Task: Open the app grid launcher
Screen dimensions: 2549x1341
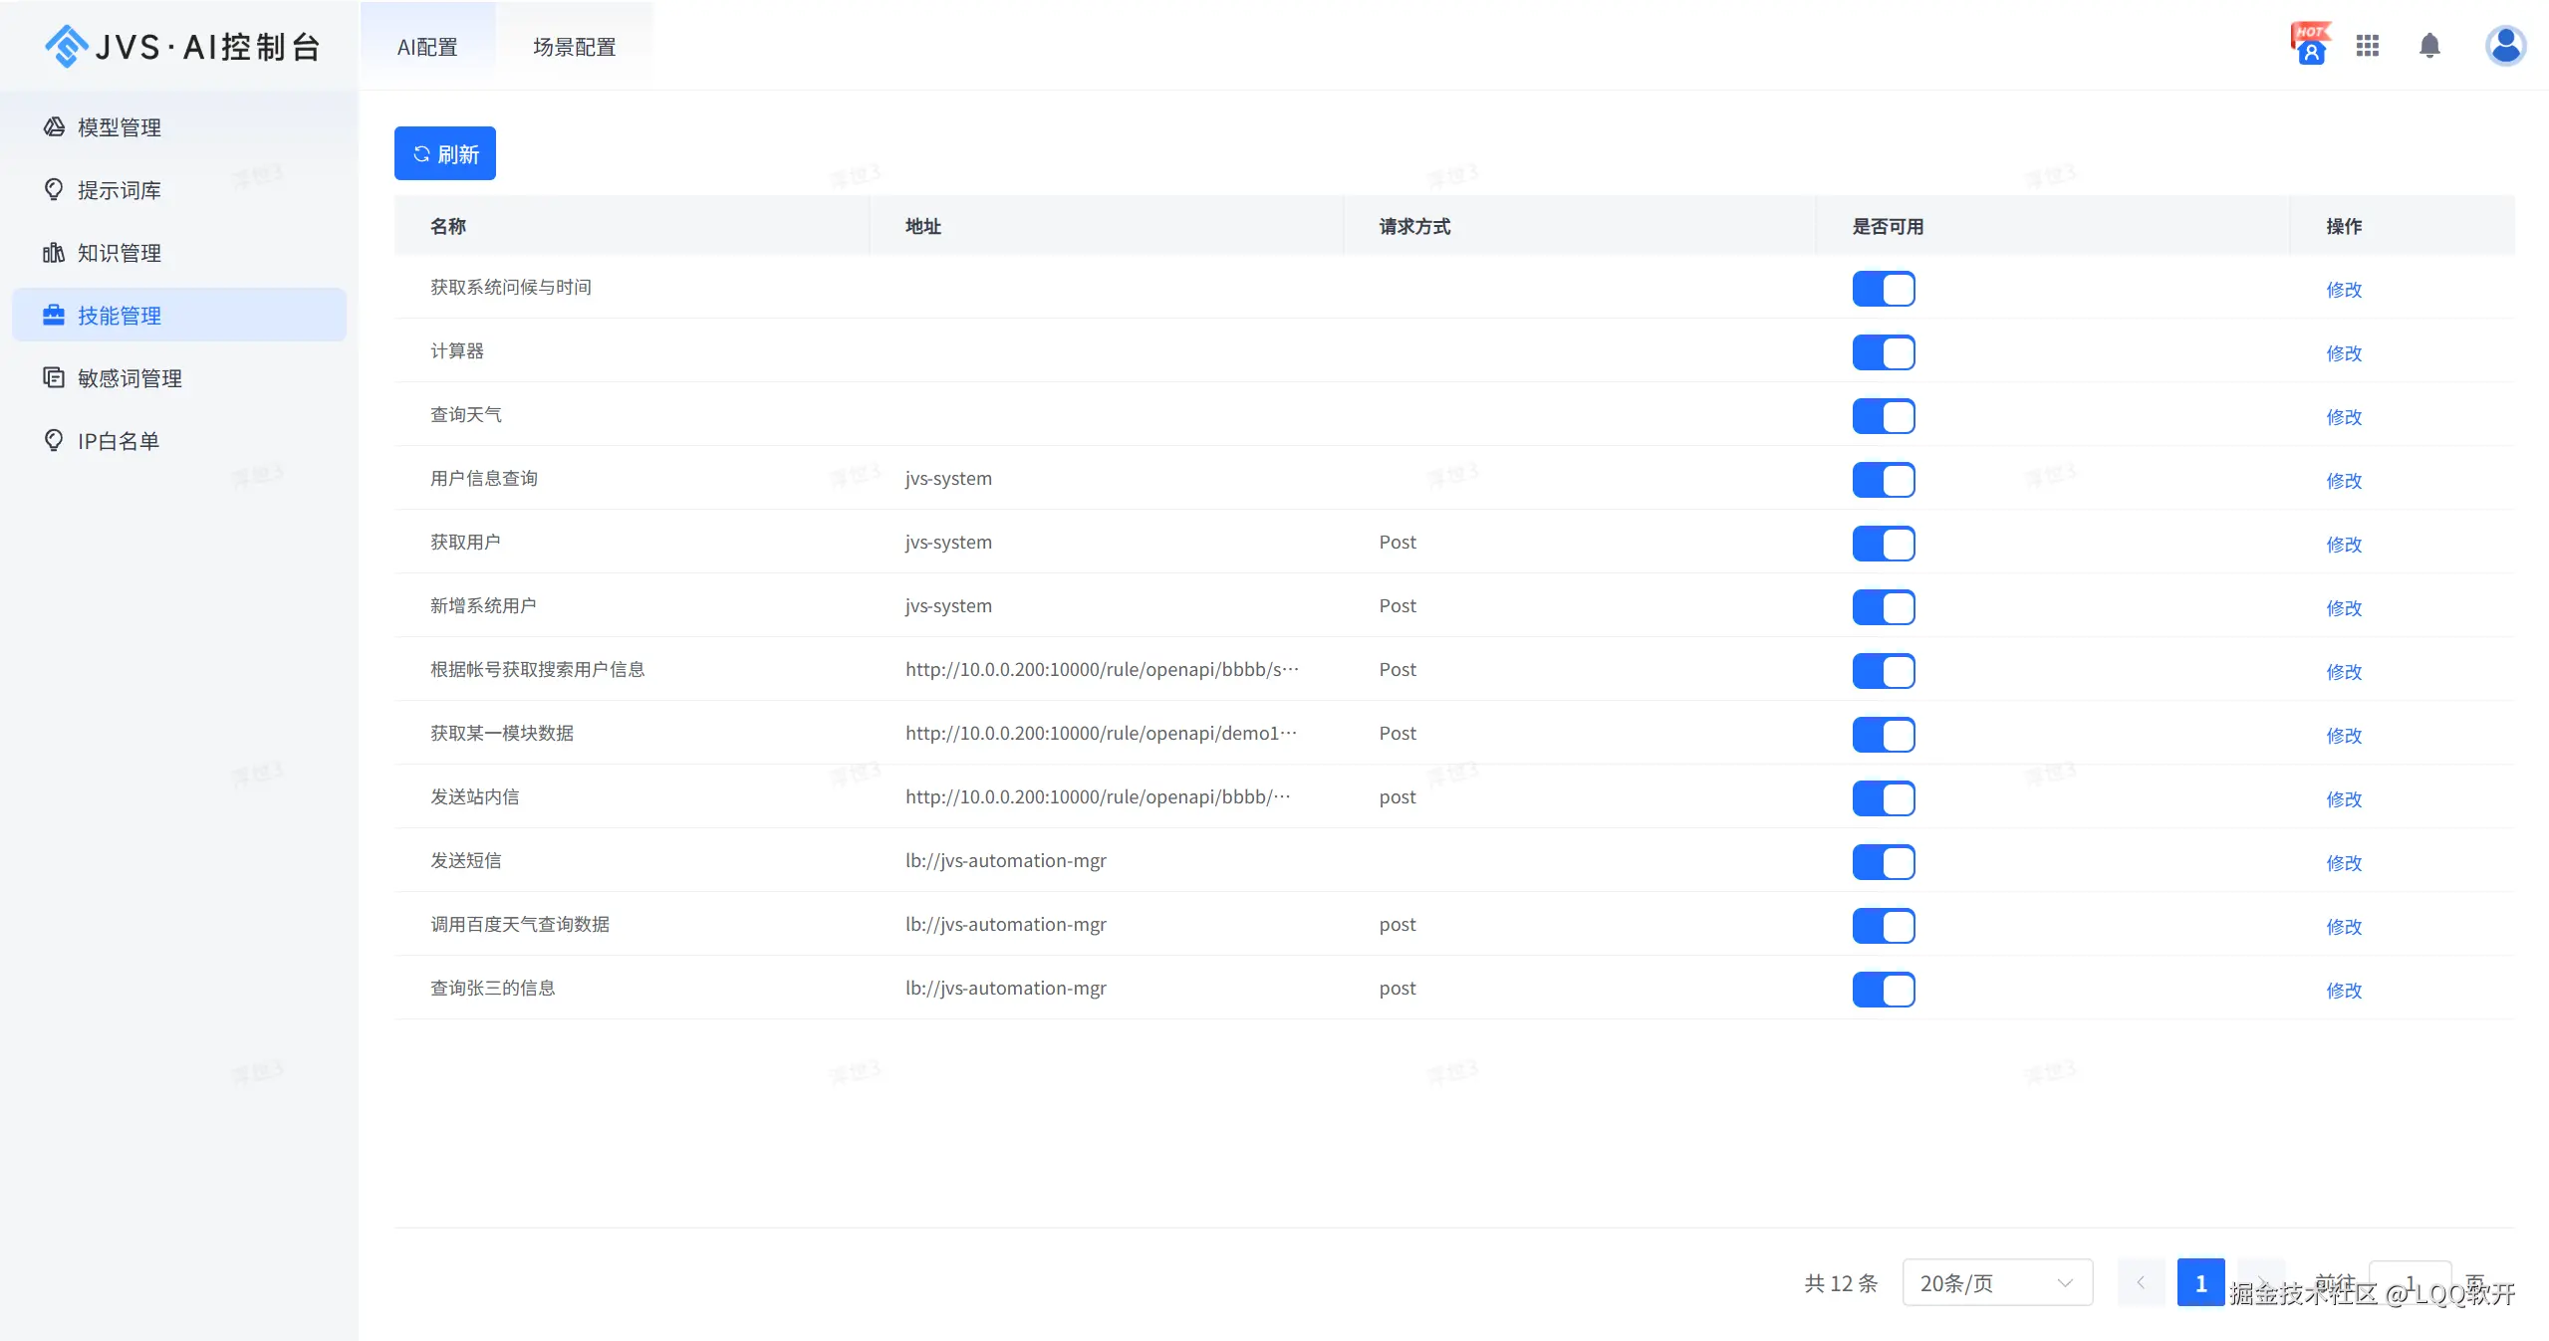Action: click(2368, 46)
